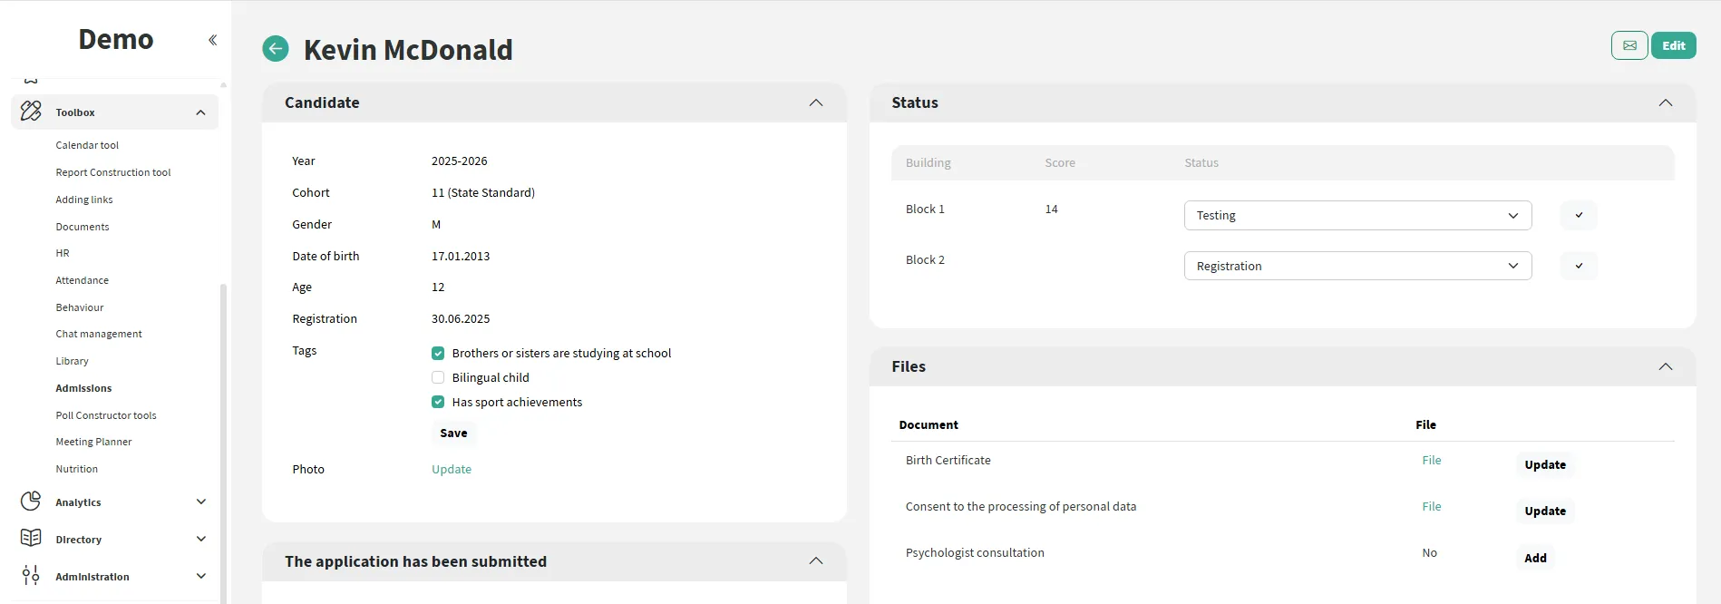Uncheck Brothers or sisters studying at school
Screen dimensions: 1721x604
pyautogui.click(x=438, y=354)
